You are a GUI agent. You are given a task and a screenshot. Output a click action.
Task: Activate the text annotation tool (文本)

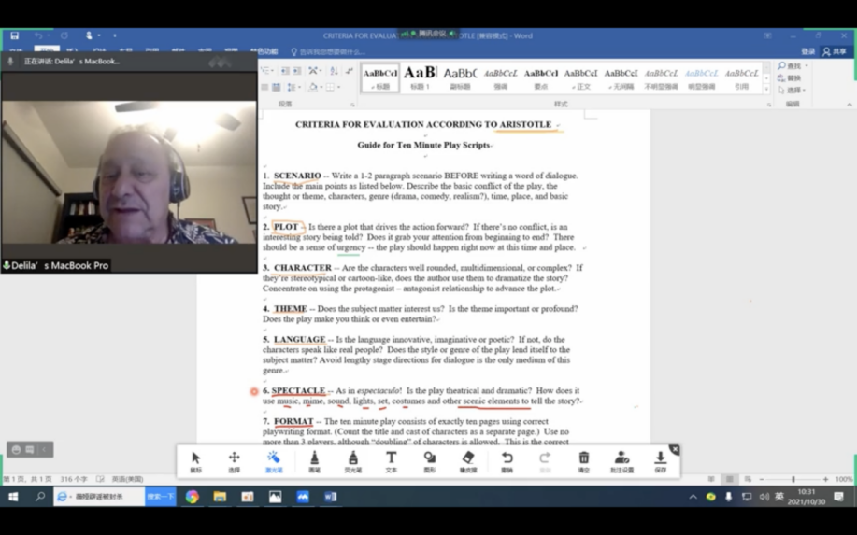point(391,460)
